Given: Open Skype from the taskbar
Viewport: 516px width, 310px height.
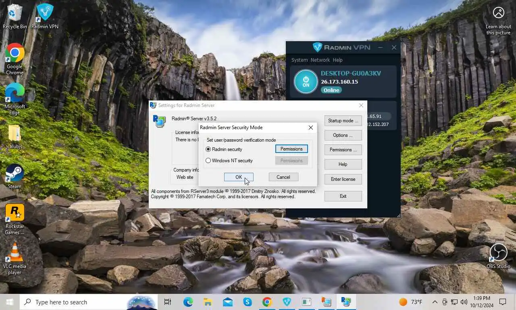Looking at the screenshot, I should (x=247, y=302).
